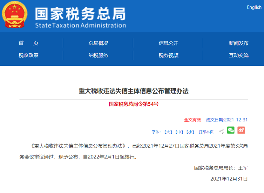Open the 总局概况 menu
The width and height of the screenshot is (264, 193).
tap(98, 43)
